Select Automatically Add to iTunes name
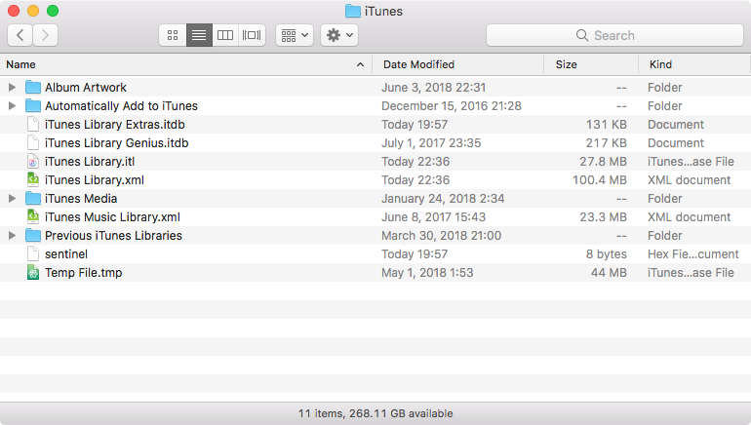751x425 pixels. click(x=121, y=106)
